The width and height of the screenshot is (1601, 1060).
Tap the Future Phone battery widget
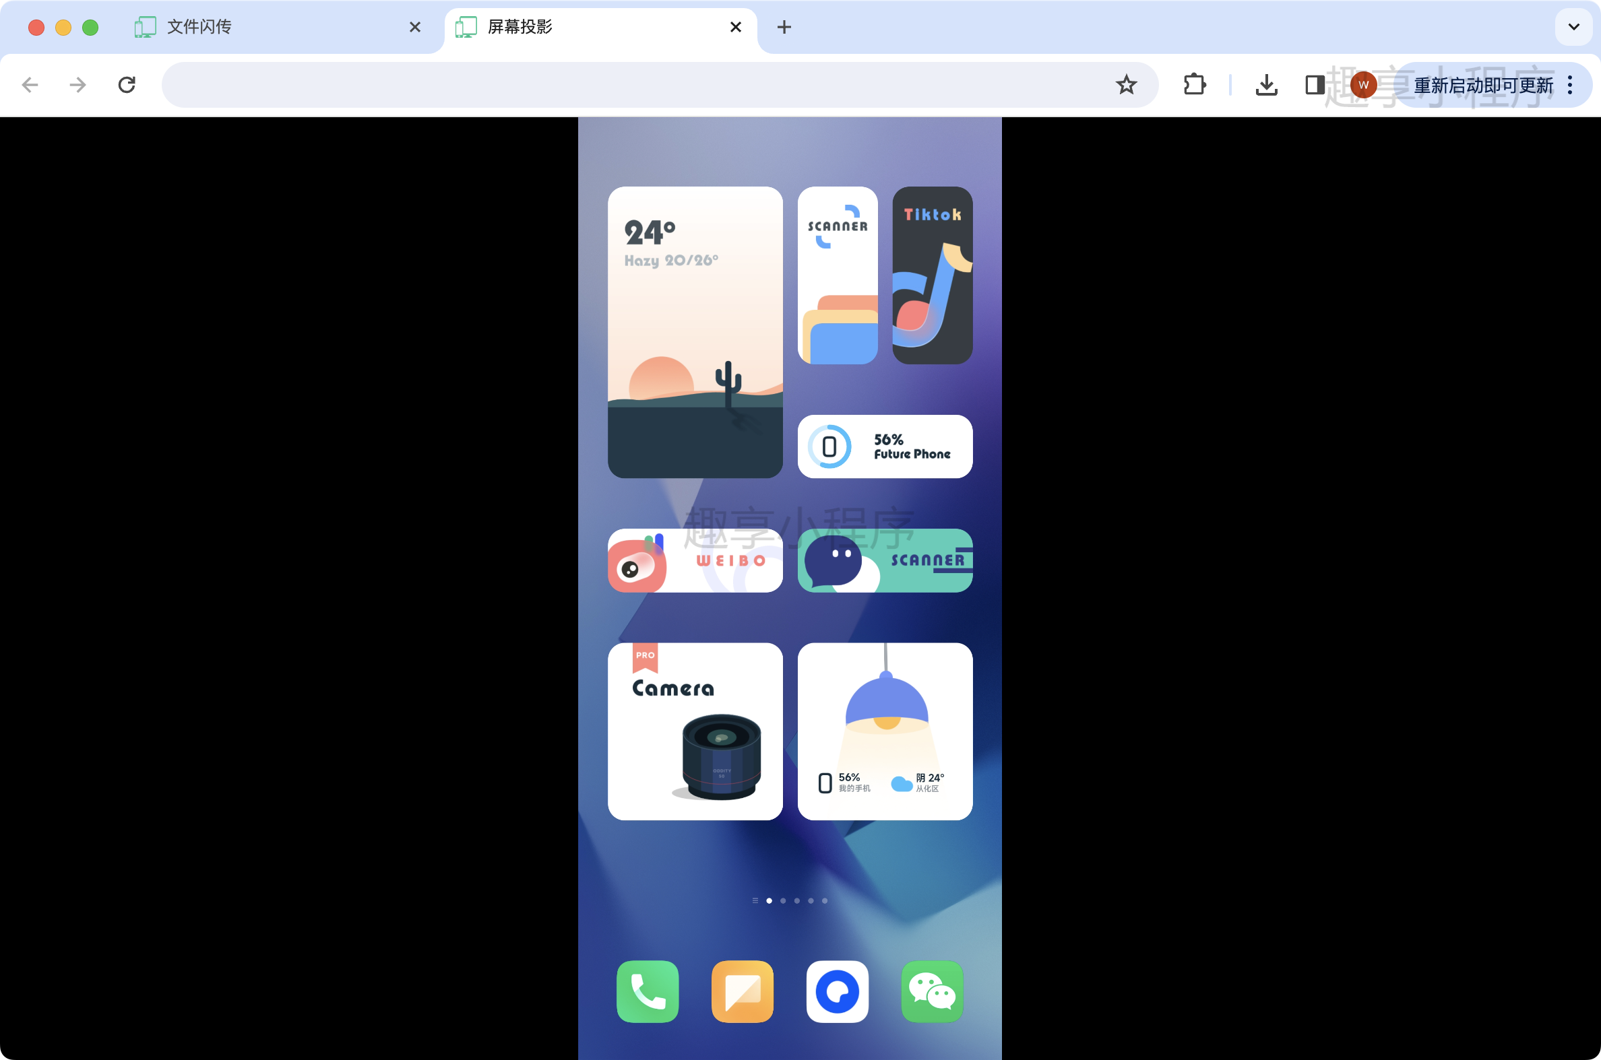pos(887,445)
